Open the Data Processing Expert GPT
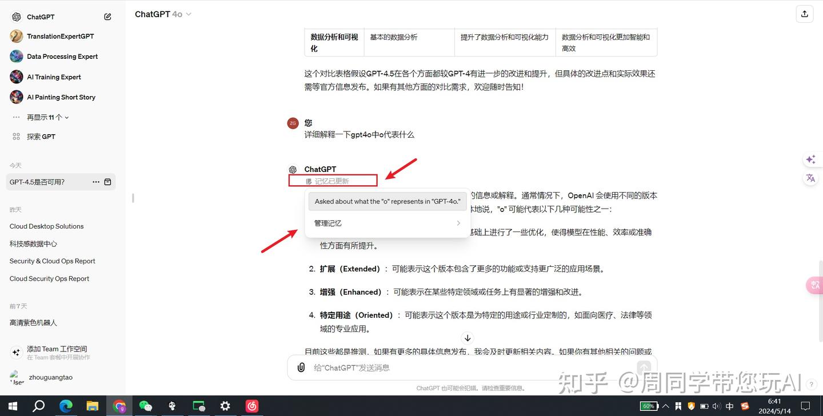 62,56
